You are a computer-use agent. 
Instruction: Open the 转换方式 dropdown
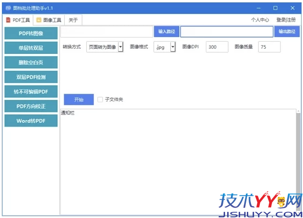click(x=105, y=47)
